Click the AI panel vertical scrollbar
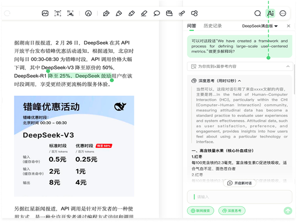 tap(295, 79)
